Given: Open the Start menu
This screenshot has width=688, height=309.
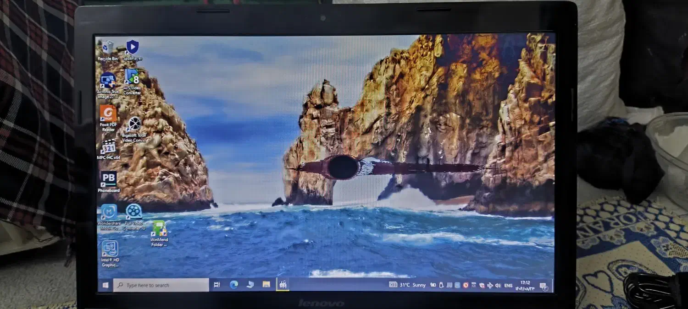Looking at the screenshot, I should [106, 284].
